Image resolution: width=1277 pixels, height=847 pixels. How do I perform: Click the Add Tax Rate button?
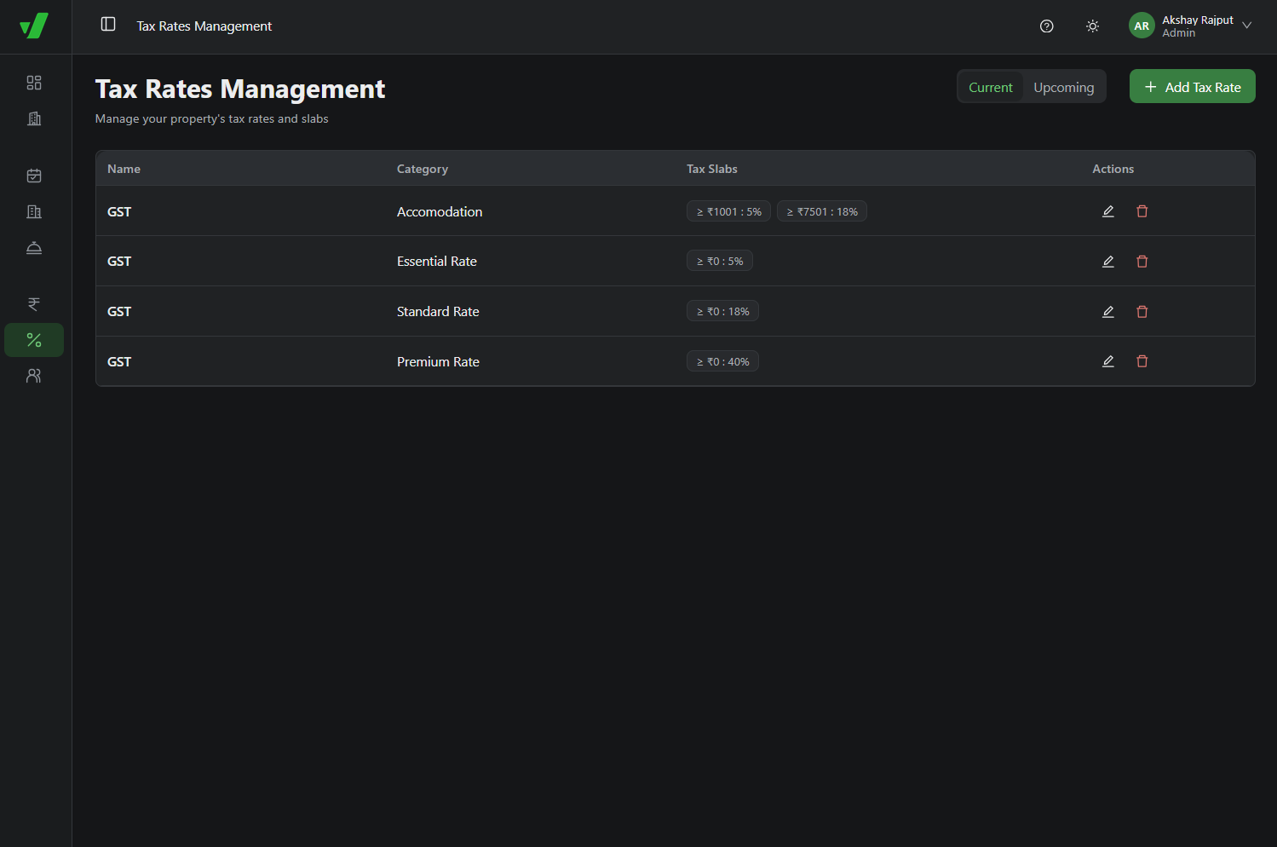[1192, 86]
